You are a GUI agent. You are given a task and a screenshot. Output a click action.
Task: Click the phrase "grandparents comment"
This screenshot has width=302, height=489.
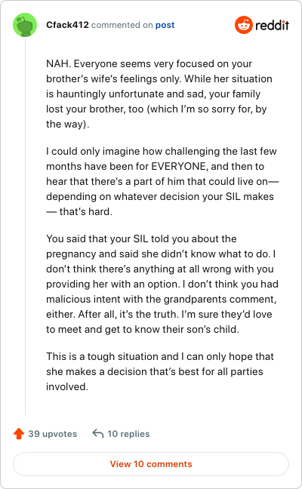pyautogui.click(x=220, y=300)
